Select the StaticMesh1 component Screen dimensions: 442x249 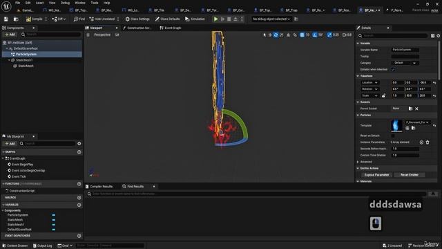coord(24,60)
